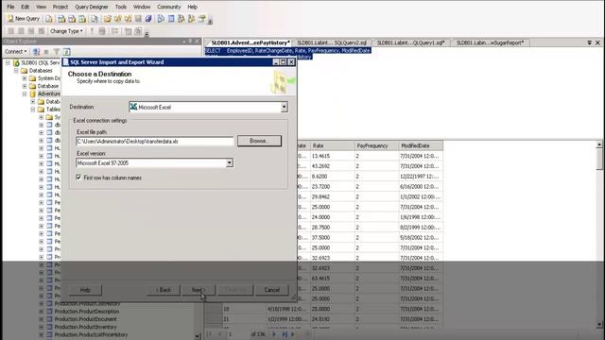Click the Execute SQL exclamation icon

pos(92,31)
